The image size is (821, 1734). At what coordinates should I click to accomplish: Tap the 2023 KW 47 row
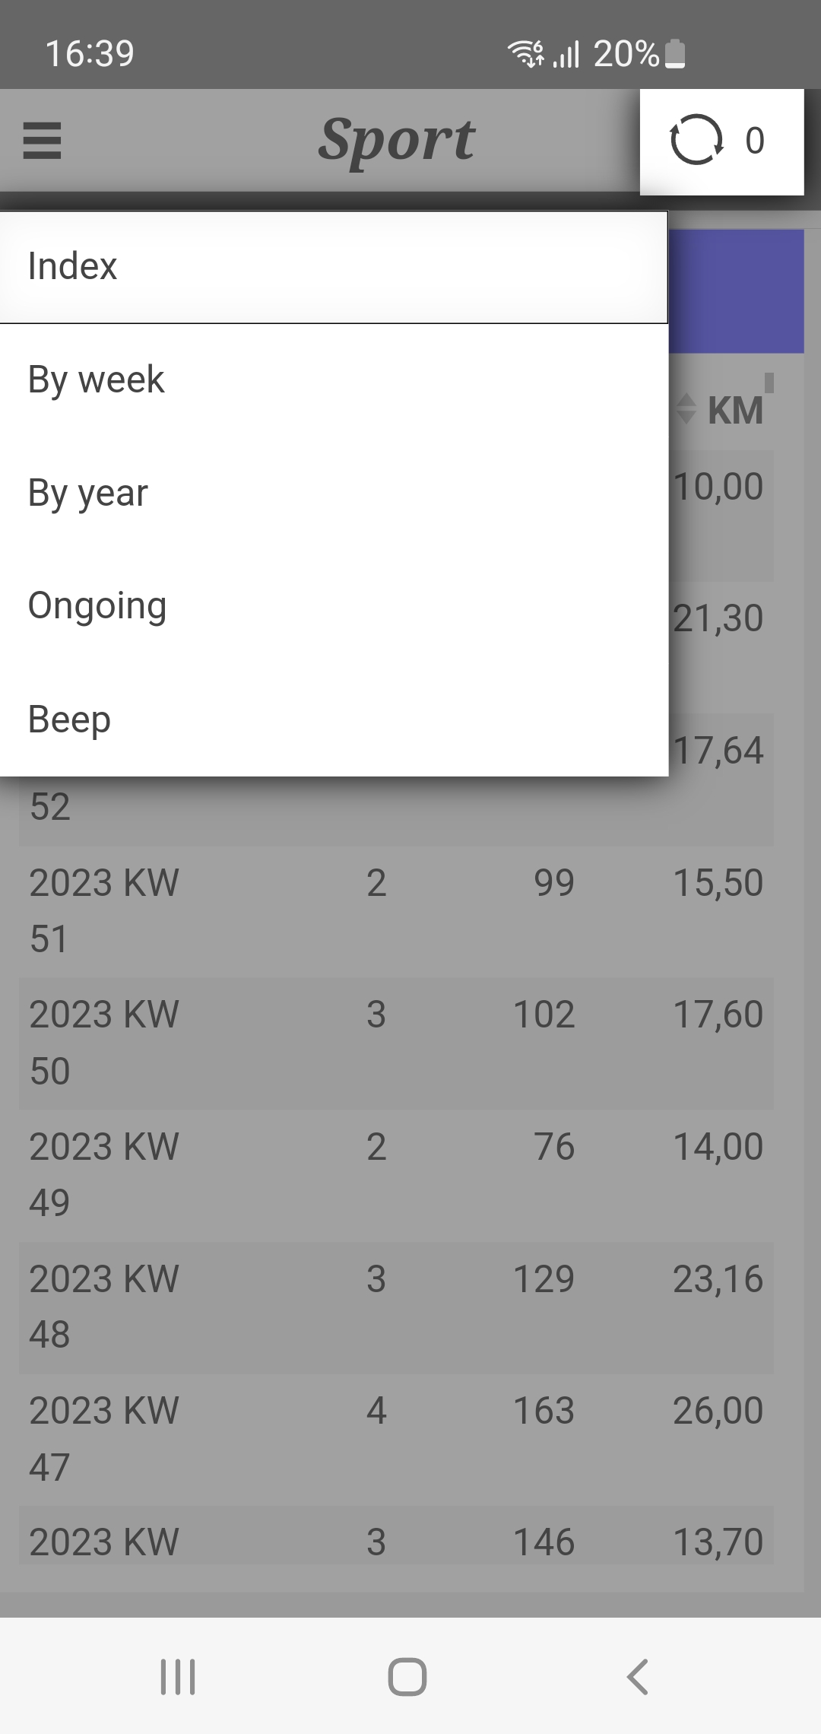pyautogui.click(x=395, y=1438)
